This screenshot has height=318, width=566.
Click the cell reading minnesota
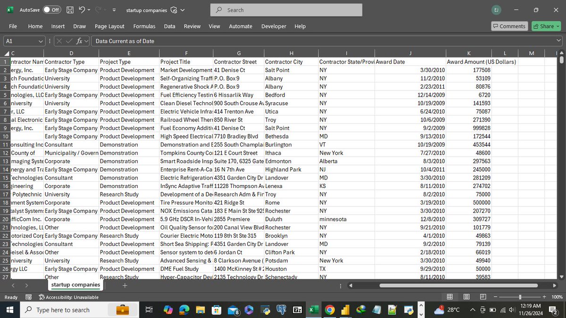click(x=347, y=219)
